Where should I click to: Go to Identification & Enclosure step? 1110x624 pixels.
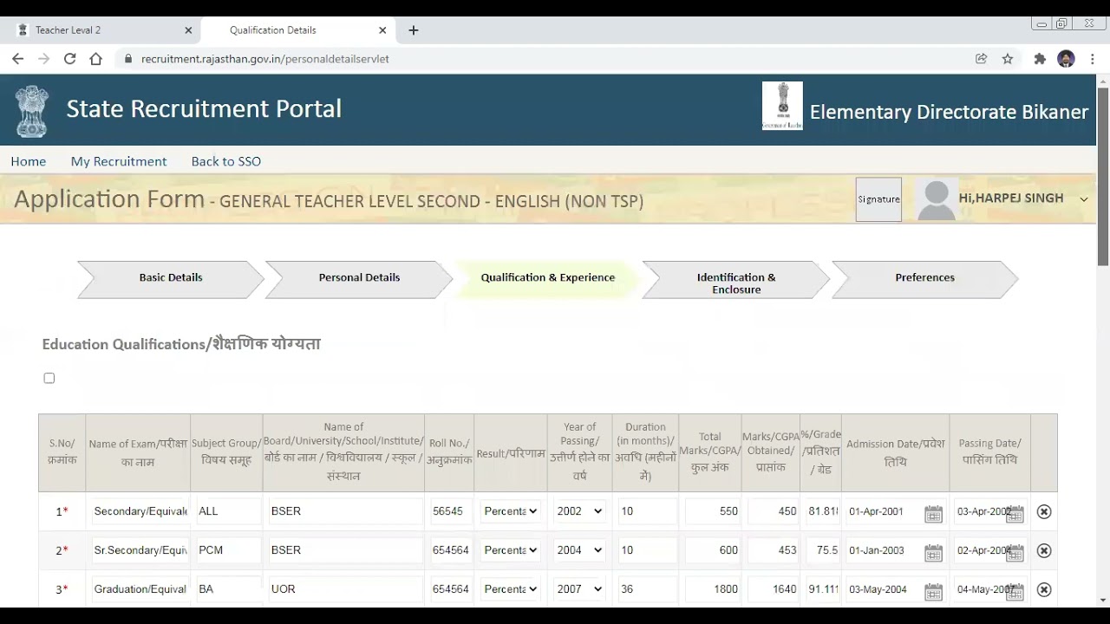(x=736, y=279)
